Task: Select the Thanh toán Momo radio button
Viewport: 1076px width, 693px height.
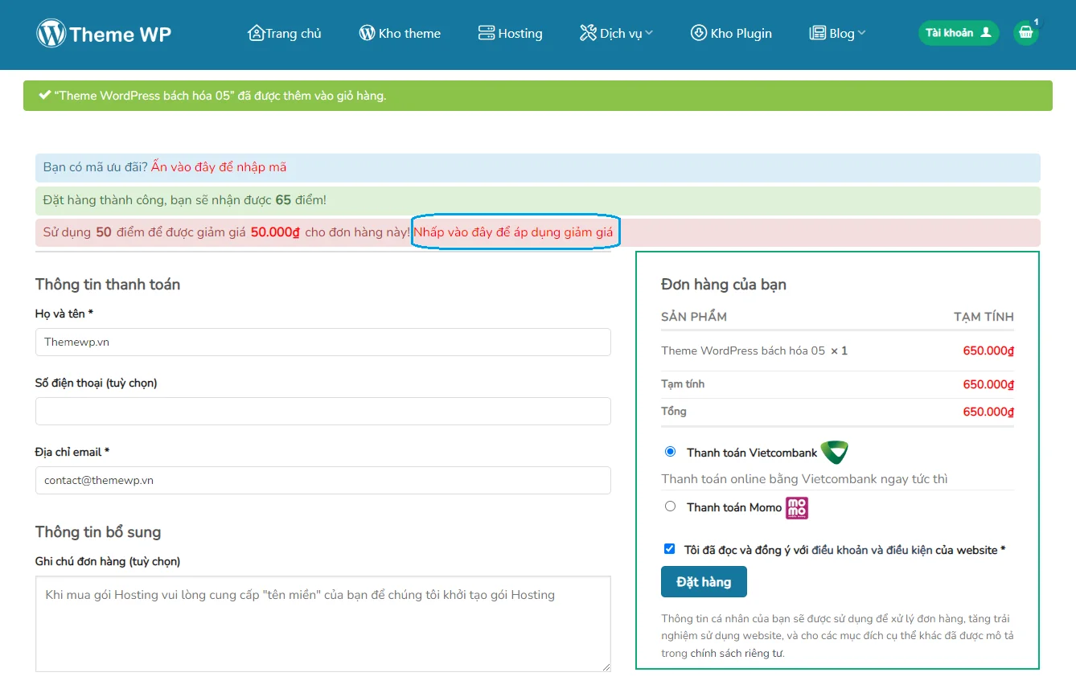Action: 670,506
